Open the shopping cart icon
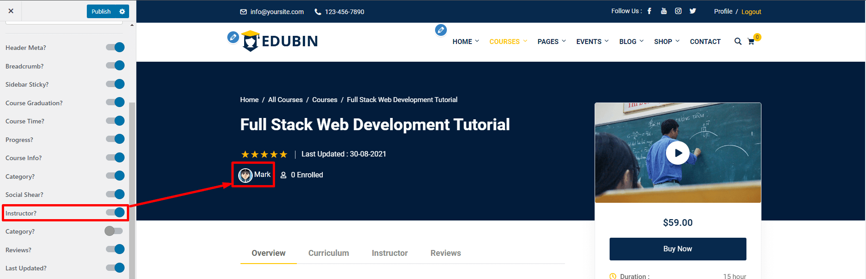 (751, 41)
